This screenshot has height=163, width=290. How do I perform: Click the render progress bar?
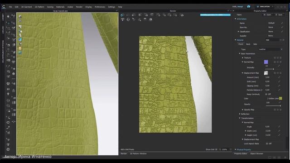click(x=215, y=15)
